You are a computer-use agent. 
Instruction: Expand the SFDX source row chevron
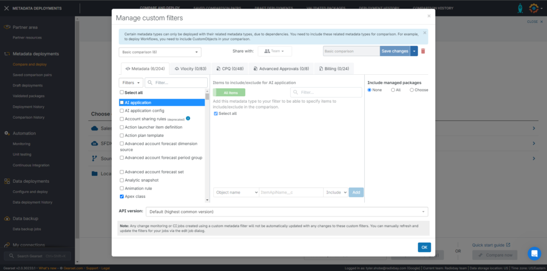534,144
